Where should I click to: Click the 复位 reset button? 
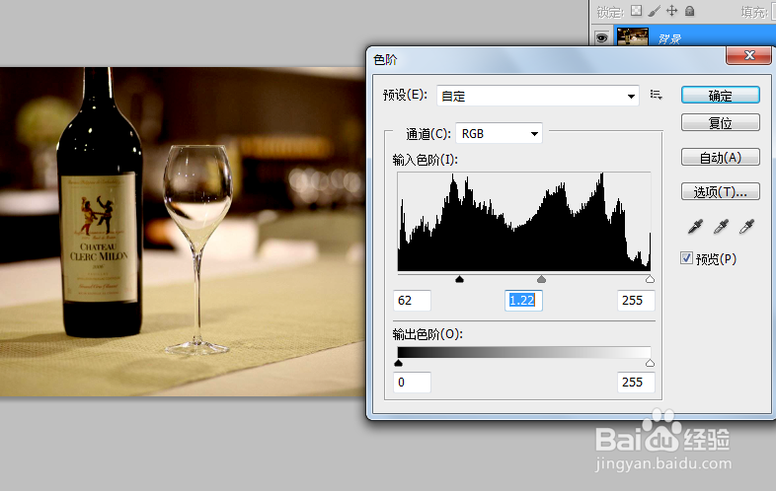[721, 122]
